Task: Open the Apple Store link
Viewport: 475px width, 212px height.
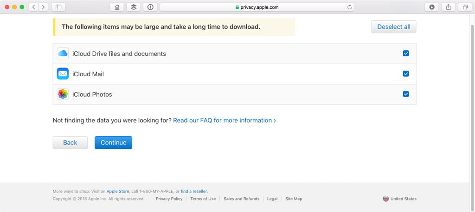Action: (118, 191)
